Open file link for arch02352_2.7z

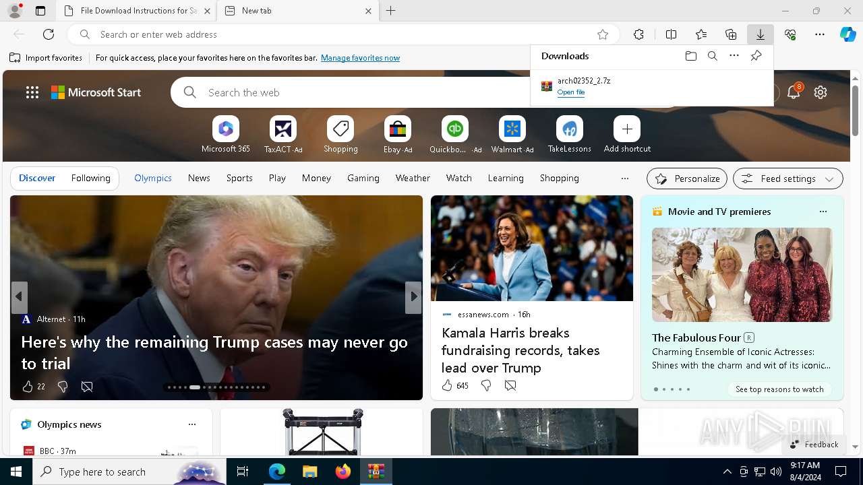(571, 92)
